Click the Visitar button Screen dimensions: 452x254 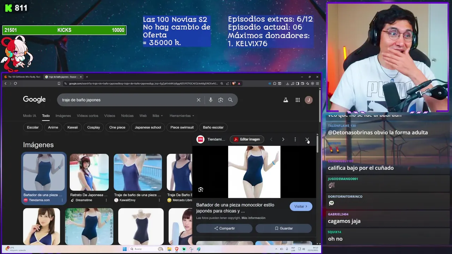(301, 206)
